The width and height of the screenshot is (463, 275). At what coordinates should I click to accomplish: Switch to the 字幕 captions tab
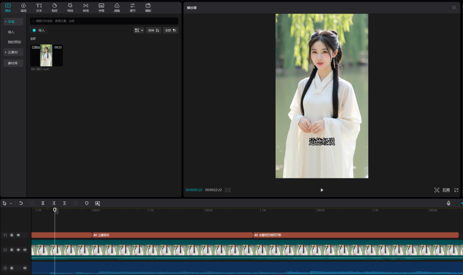pyautogui.click(x=101, y=7)
